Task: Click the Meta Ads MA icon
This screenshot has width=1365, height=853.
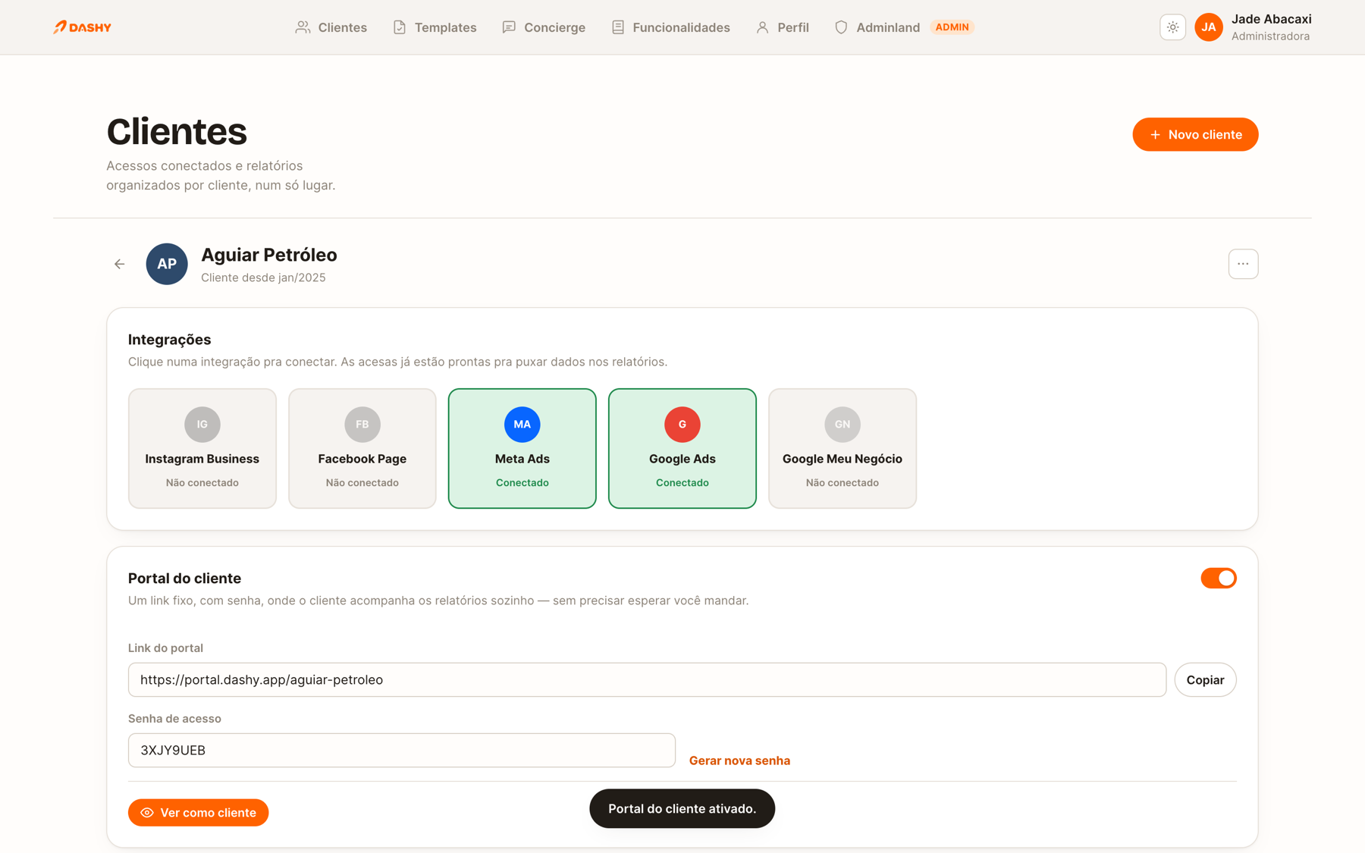Action: tap(522, 424)
